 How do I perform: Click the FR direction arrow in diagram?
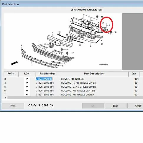[14, 63]
